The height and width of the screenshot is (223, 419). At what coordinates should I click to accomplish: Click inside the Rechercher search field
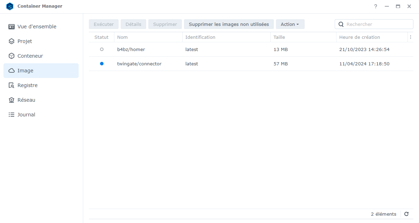coord(374,24)
